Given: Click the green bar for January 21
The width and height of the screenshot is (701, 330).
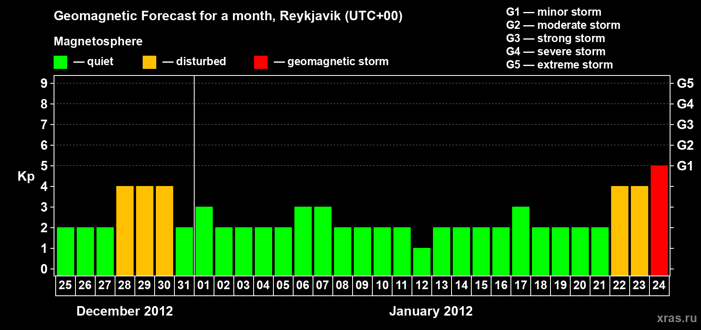Looking at the screenshot, I should 600,251.
